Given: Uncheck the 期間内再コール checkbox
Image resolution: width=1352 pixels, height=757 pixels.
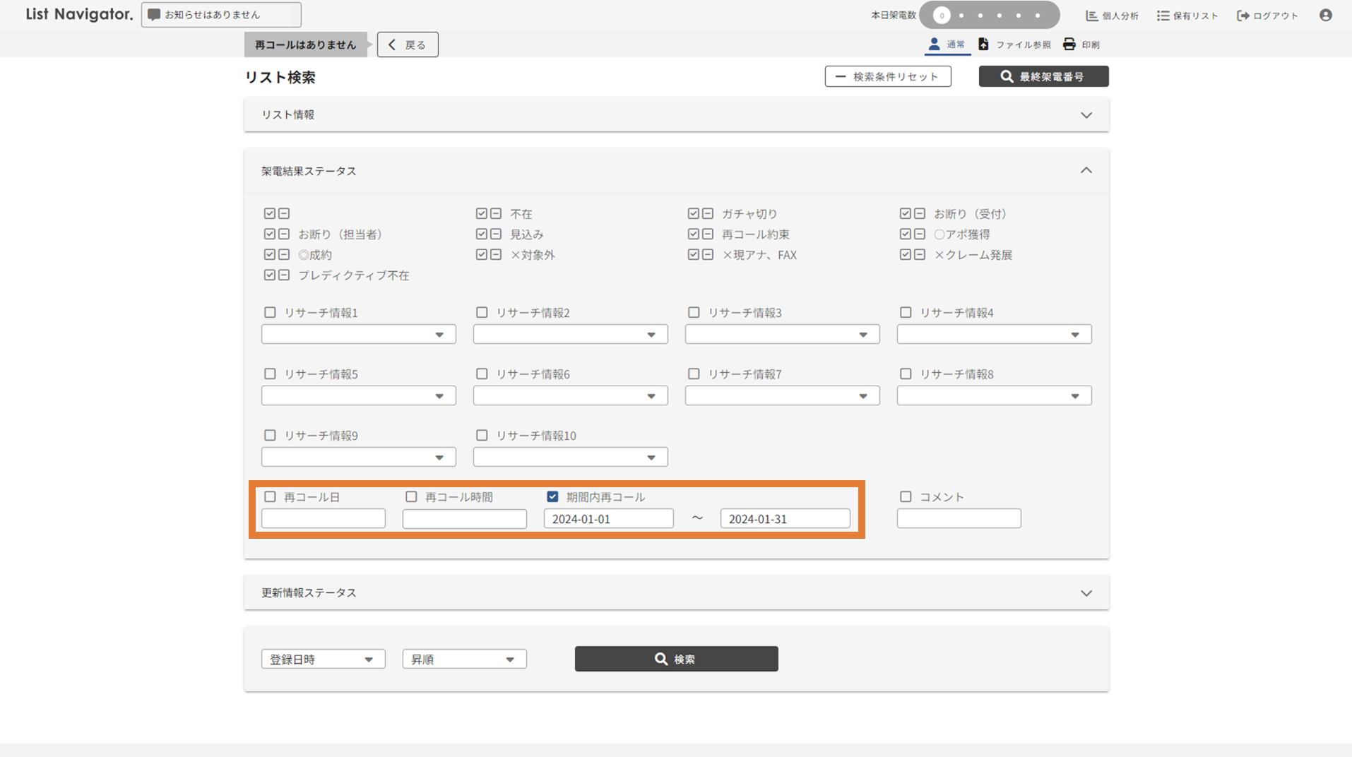Looking at the screenshot, I should coord(552,497).
